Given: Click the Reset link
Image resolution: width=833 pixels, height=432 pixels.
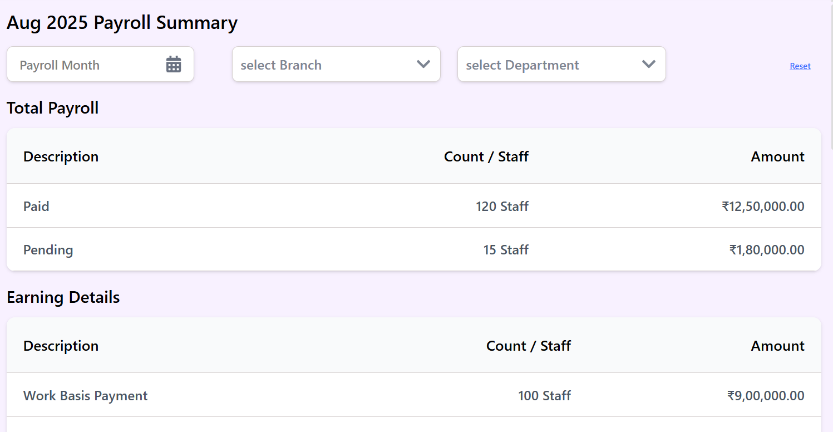Looking at the screenshot, I should (x=800, y=66).
